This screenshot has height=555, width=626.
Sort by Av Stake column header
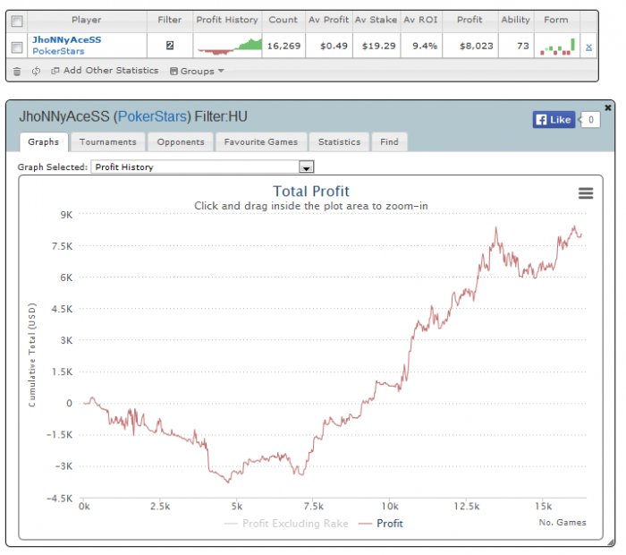pyautogui.click(x=376, y=20)
